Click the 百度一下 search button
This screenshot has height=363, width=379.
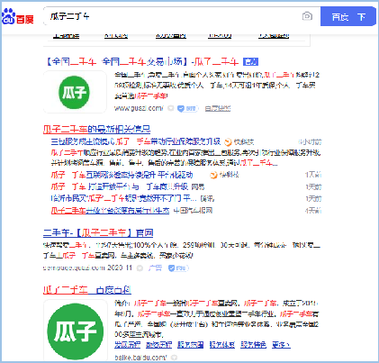pyautogui.click(x=348, y=16)
